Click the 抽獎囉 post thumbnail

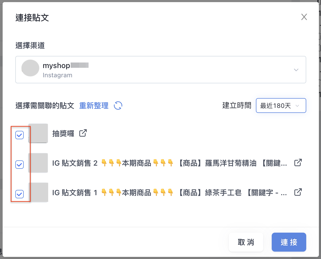pos(38,133)
